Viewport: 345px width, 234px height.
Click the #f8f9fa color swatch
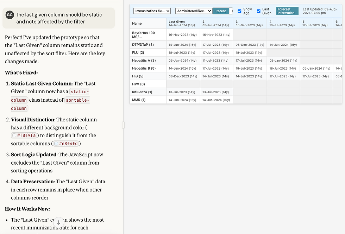click(14, 135)
